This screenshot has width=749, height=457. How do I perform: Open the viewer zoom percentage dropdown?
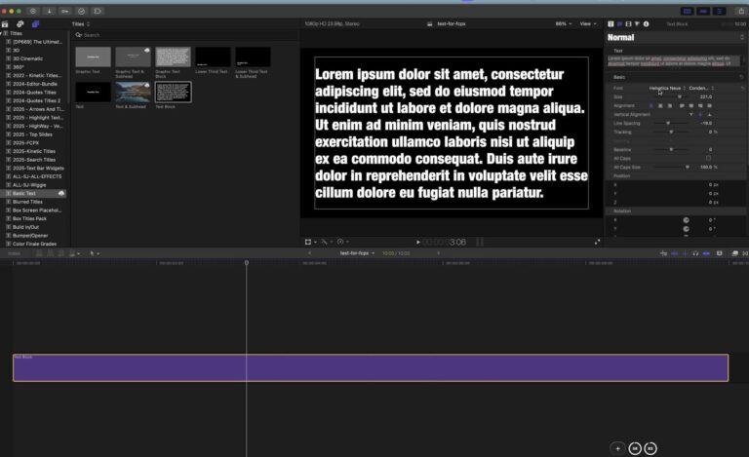pos(564,23)
